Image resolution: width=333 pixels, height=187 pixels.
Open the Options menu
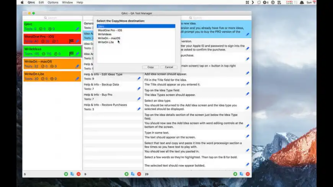point(53,2)
